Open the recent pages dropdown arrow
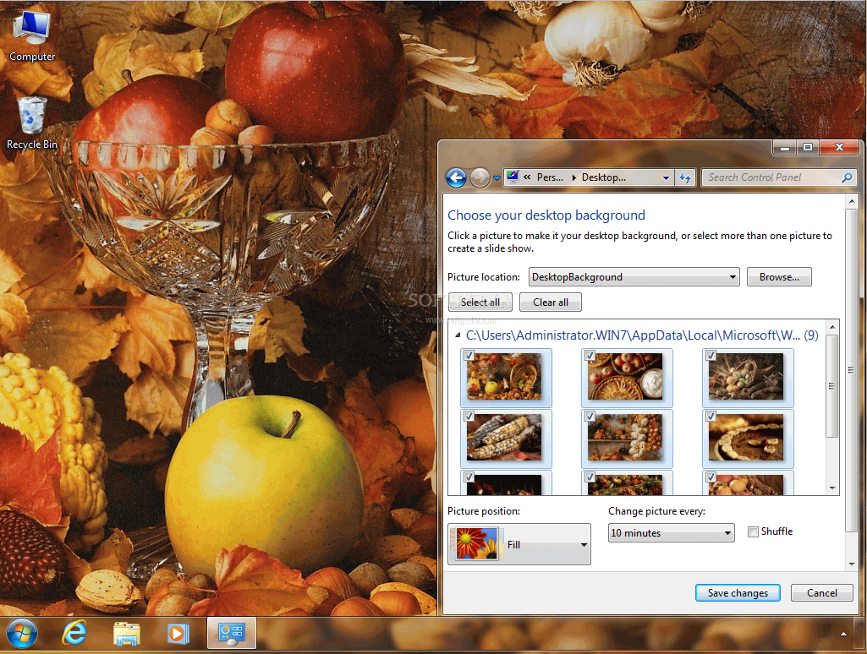 pyautogui.click(x=497, y=177)
